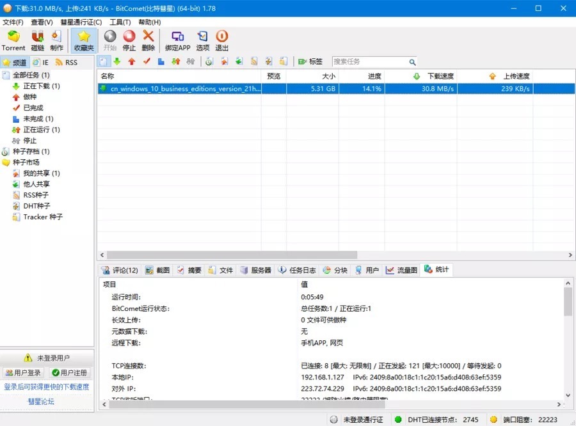
Task: Open the 任务日志 tab
Action: point(297,271)
